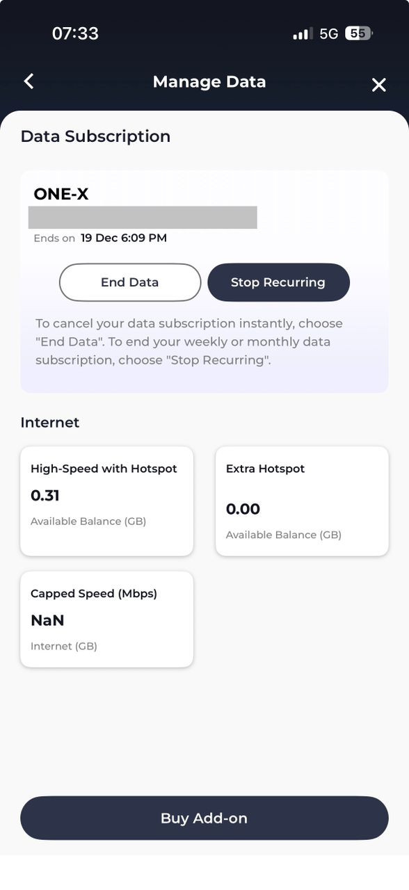
Task: Tap the battery indicator icon
Action: point(359,33)
